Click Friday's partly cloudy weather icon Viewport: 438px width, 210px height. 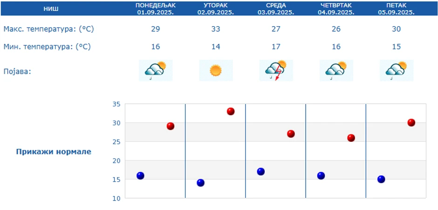397,70
